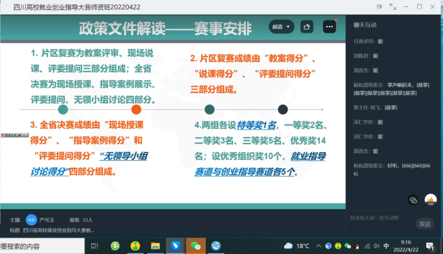Click the thumbs-up like button
443x254 pixels.
pos(432,199)
